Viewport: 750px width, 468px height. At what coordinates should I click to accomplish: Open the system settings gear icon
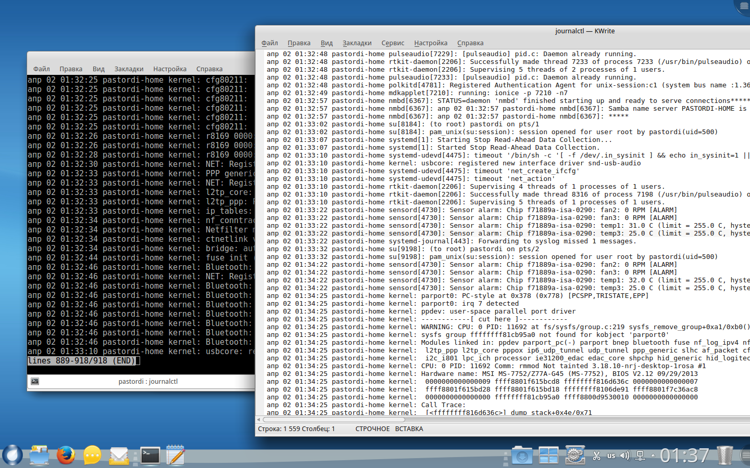pyautogui.click(x=575, y=455)
